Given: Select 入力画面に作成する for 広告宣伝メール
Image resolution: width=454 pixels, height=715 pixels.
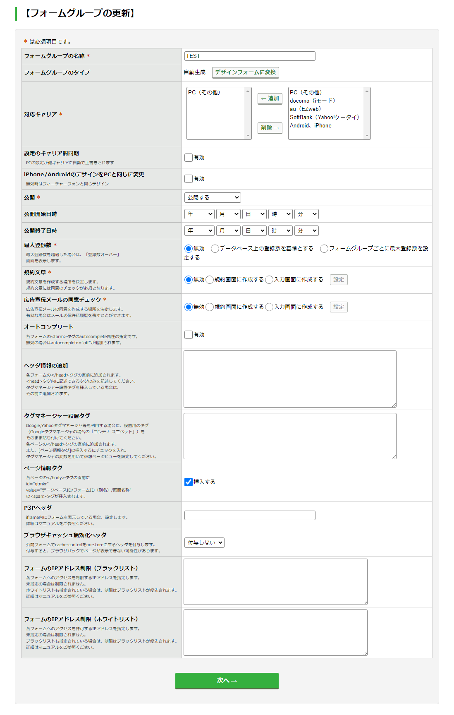Looking at the screenshot, I should pyautogui.click(x=269, y=307).
